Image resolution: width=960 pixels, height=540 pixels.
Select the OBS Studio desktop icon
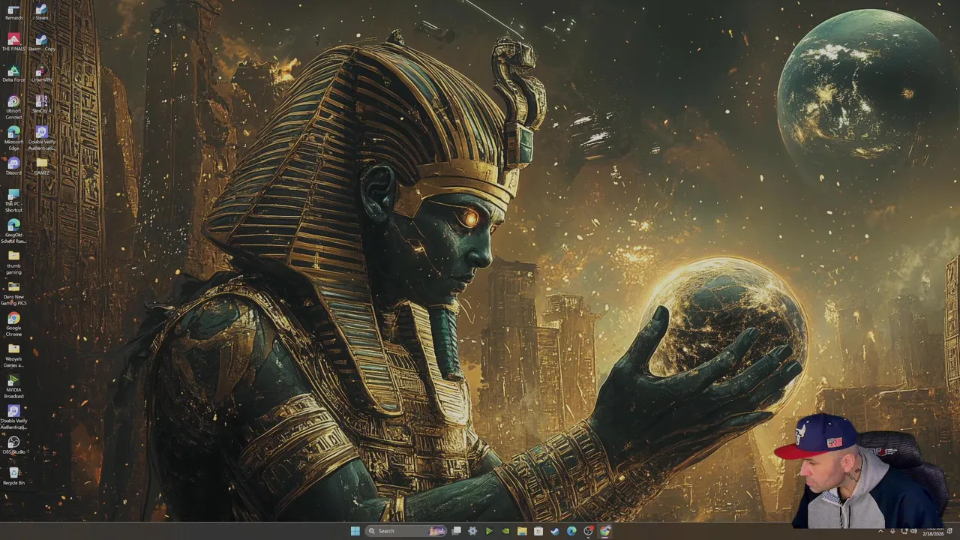tap(13, 445)
